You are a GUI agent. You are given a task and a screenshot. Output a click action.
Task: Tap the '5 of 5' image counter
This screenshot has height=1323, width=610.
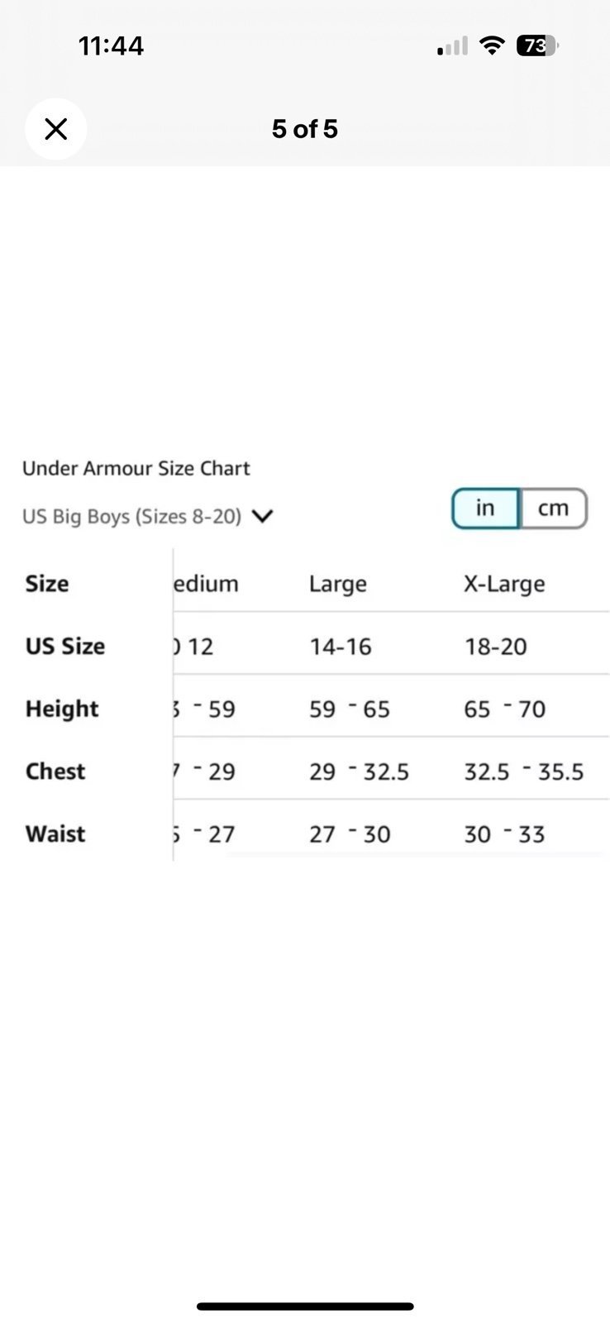pos(305,129)
